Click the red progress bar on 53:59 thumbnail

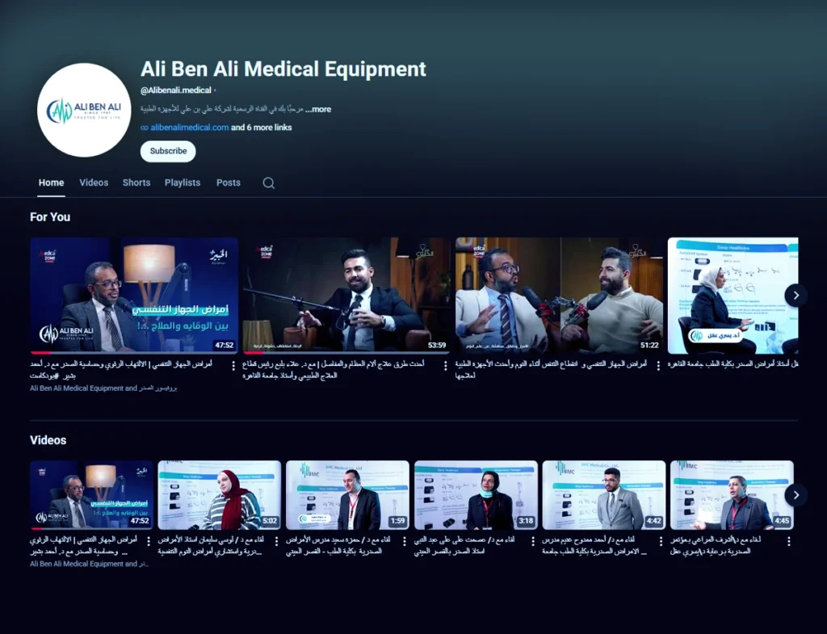(254, 352)
